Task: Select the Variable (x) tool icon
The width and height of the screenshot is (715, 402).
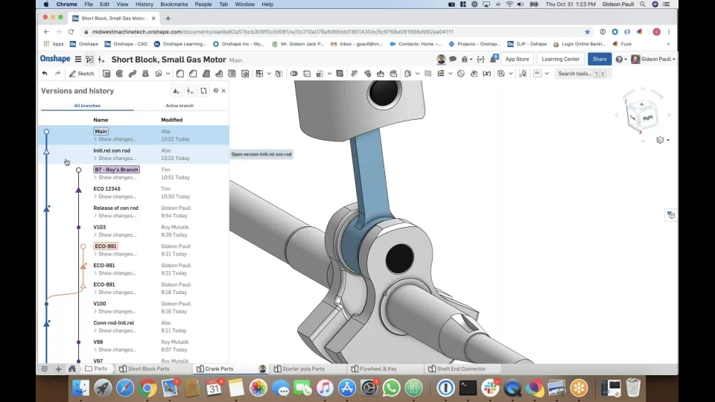Action: (x=487, y=74)
